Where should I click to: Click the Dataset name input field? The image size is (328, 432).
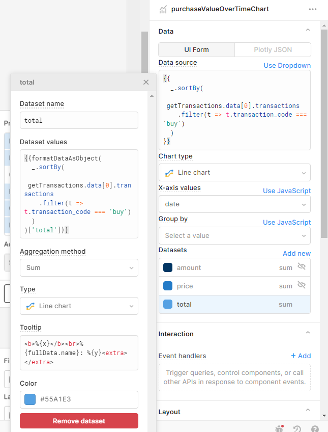tap(79, 120)
